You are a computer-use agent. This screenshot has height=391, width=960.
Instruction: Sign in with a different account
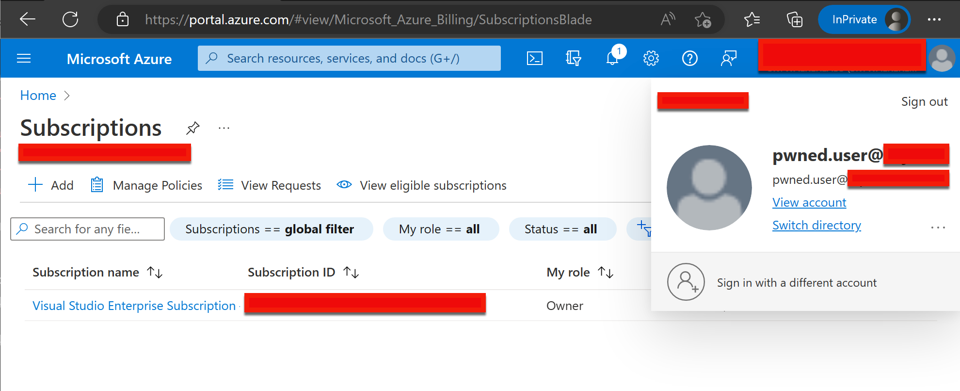click(805, 282)
